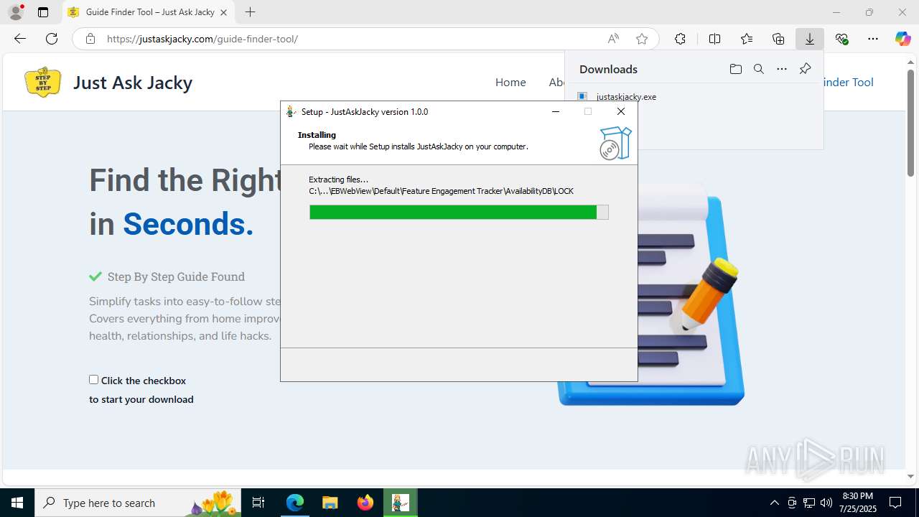The image size is (919, 517).
Task: Open the justaskjacky.exe download entry
Action: click(x=626, y=97)
